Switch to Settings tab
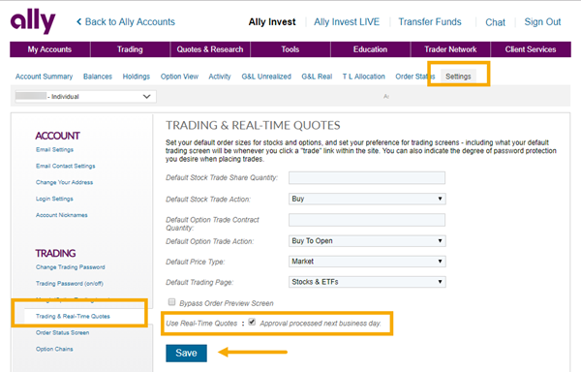 click(458, 77)
